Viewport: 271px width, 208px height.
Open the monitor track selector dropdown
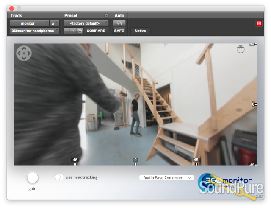click(x=29, y=23)
